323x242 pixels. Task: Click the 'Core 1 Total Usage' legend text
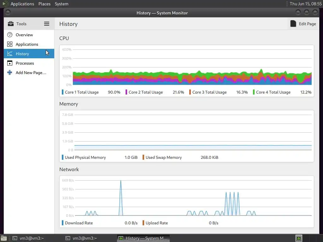82,92
